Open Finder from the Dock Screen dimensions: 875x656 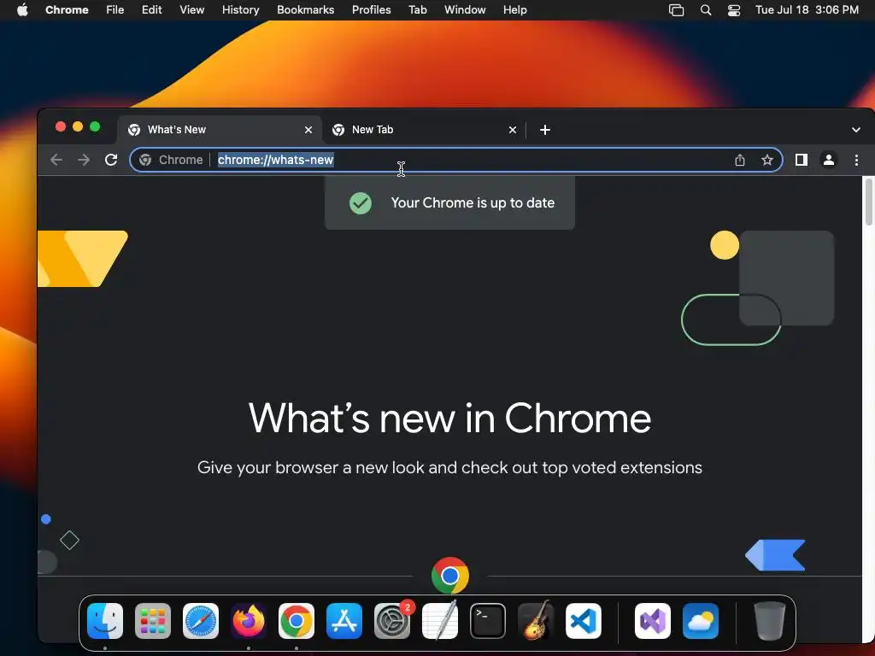[x=105, y=621]
